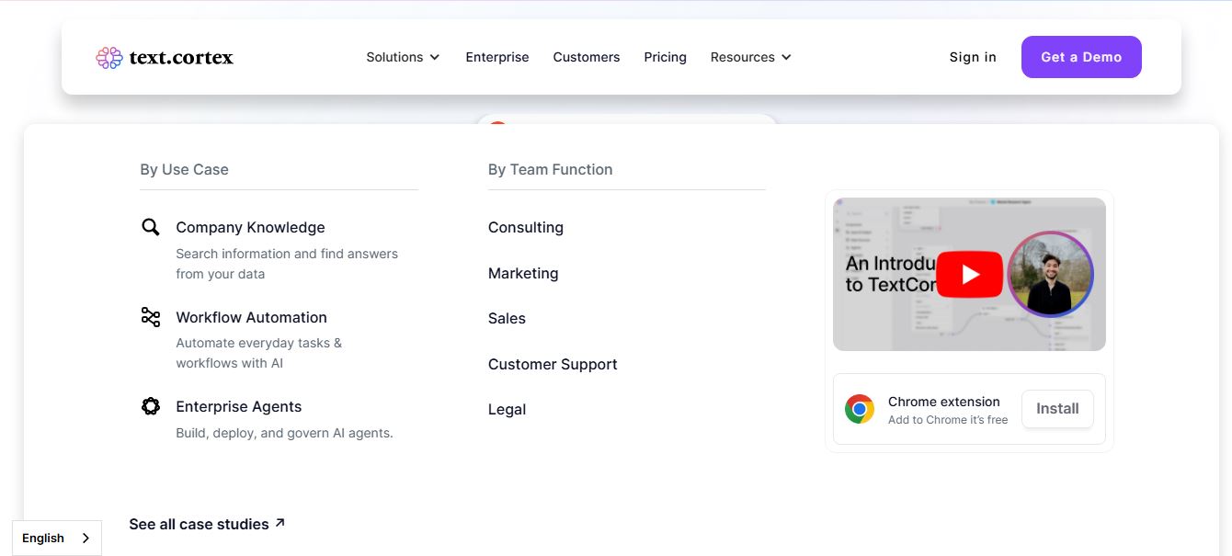Open the Enterprise Agents use case
This screenshot has width=1232, height=556.
pyautogui.click(x=238, y=406)
